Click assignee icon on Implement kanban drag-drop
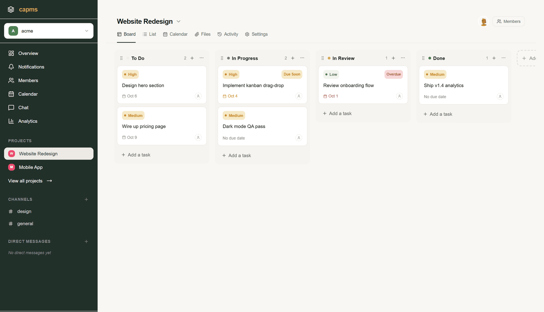This screenshot has height=312, width=544. pyautogui.click(x=299, y=96)
